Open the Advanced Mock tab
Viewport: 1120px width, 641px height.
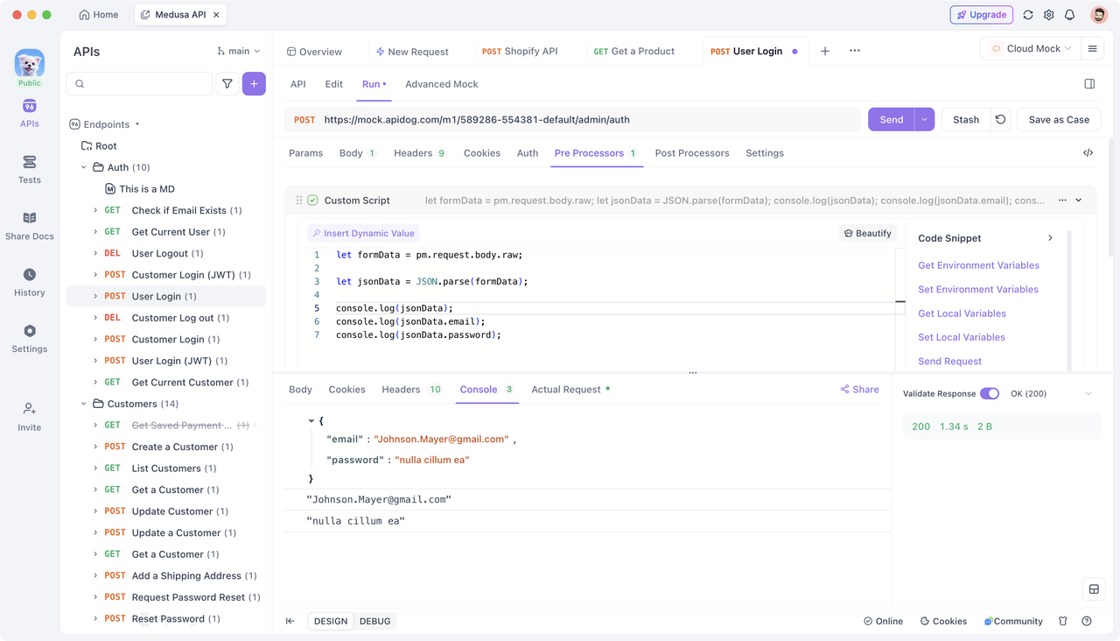[x=442, y=84]
